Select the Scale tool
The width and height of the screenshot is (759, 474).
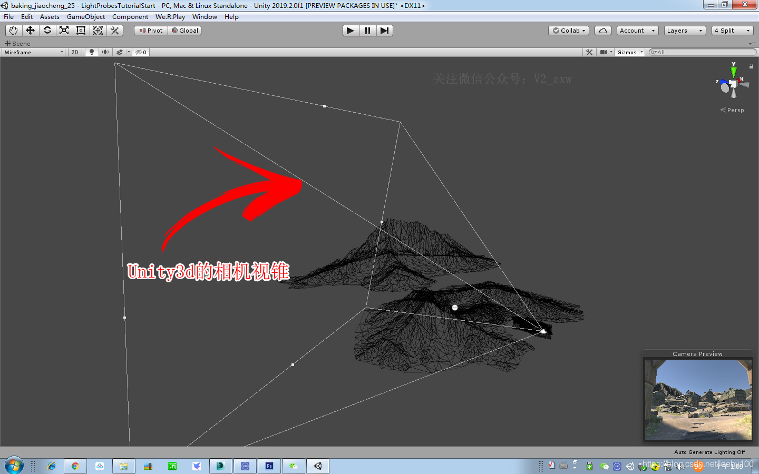[64, 31]
